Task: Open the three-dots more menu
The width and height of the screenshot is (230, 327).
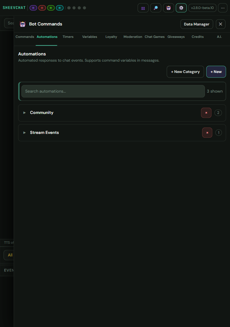Action: [223, 8]
